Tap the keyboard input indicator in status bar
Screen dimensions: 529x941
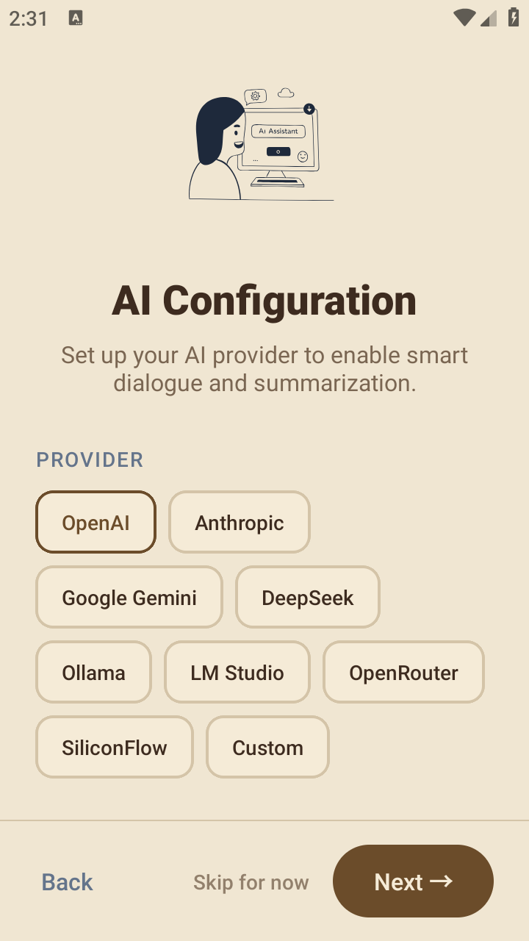tap(76, 18)
